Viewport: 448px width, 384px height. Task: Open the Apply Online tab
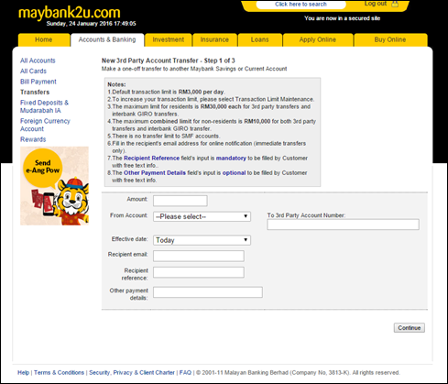318,39
